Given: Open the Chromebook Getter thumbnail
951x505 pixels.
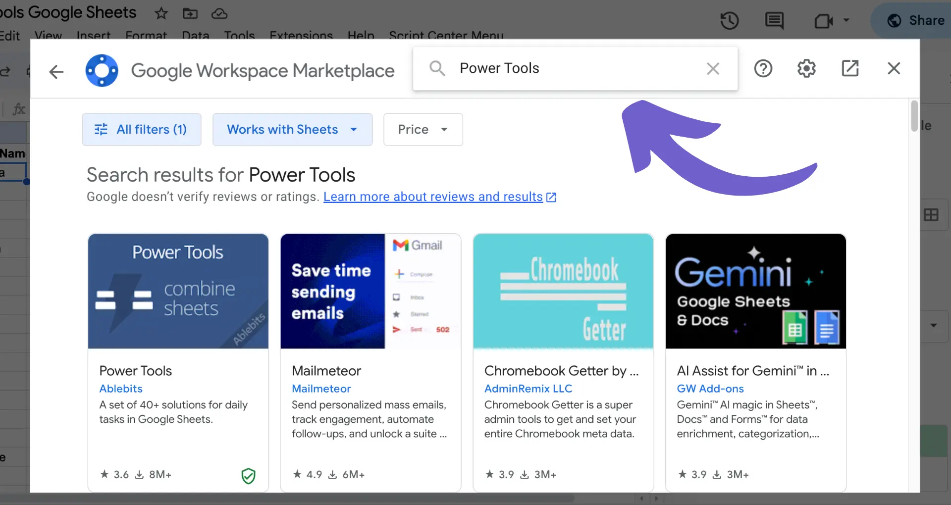Looking at the screenshot, I should (563, 291).
